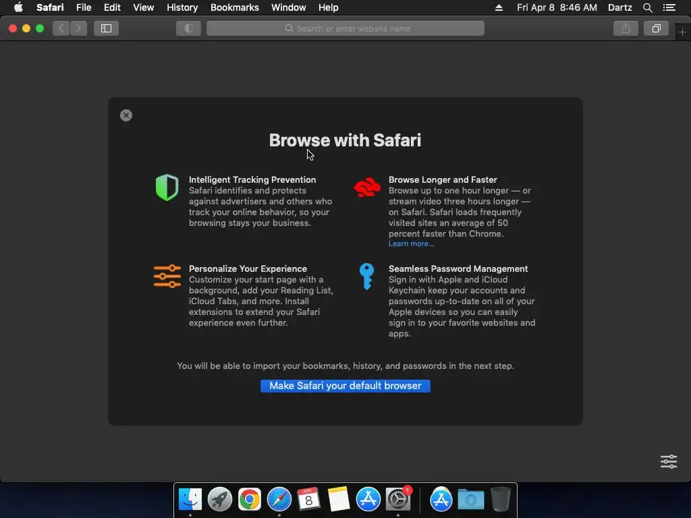Click the green full screen window button
Screen dimensions: 691x518
40,28
